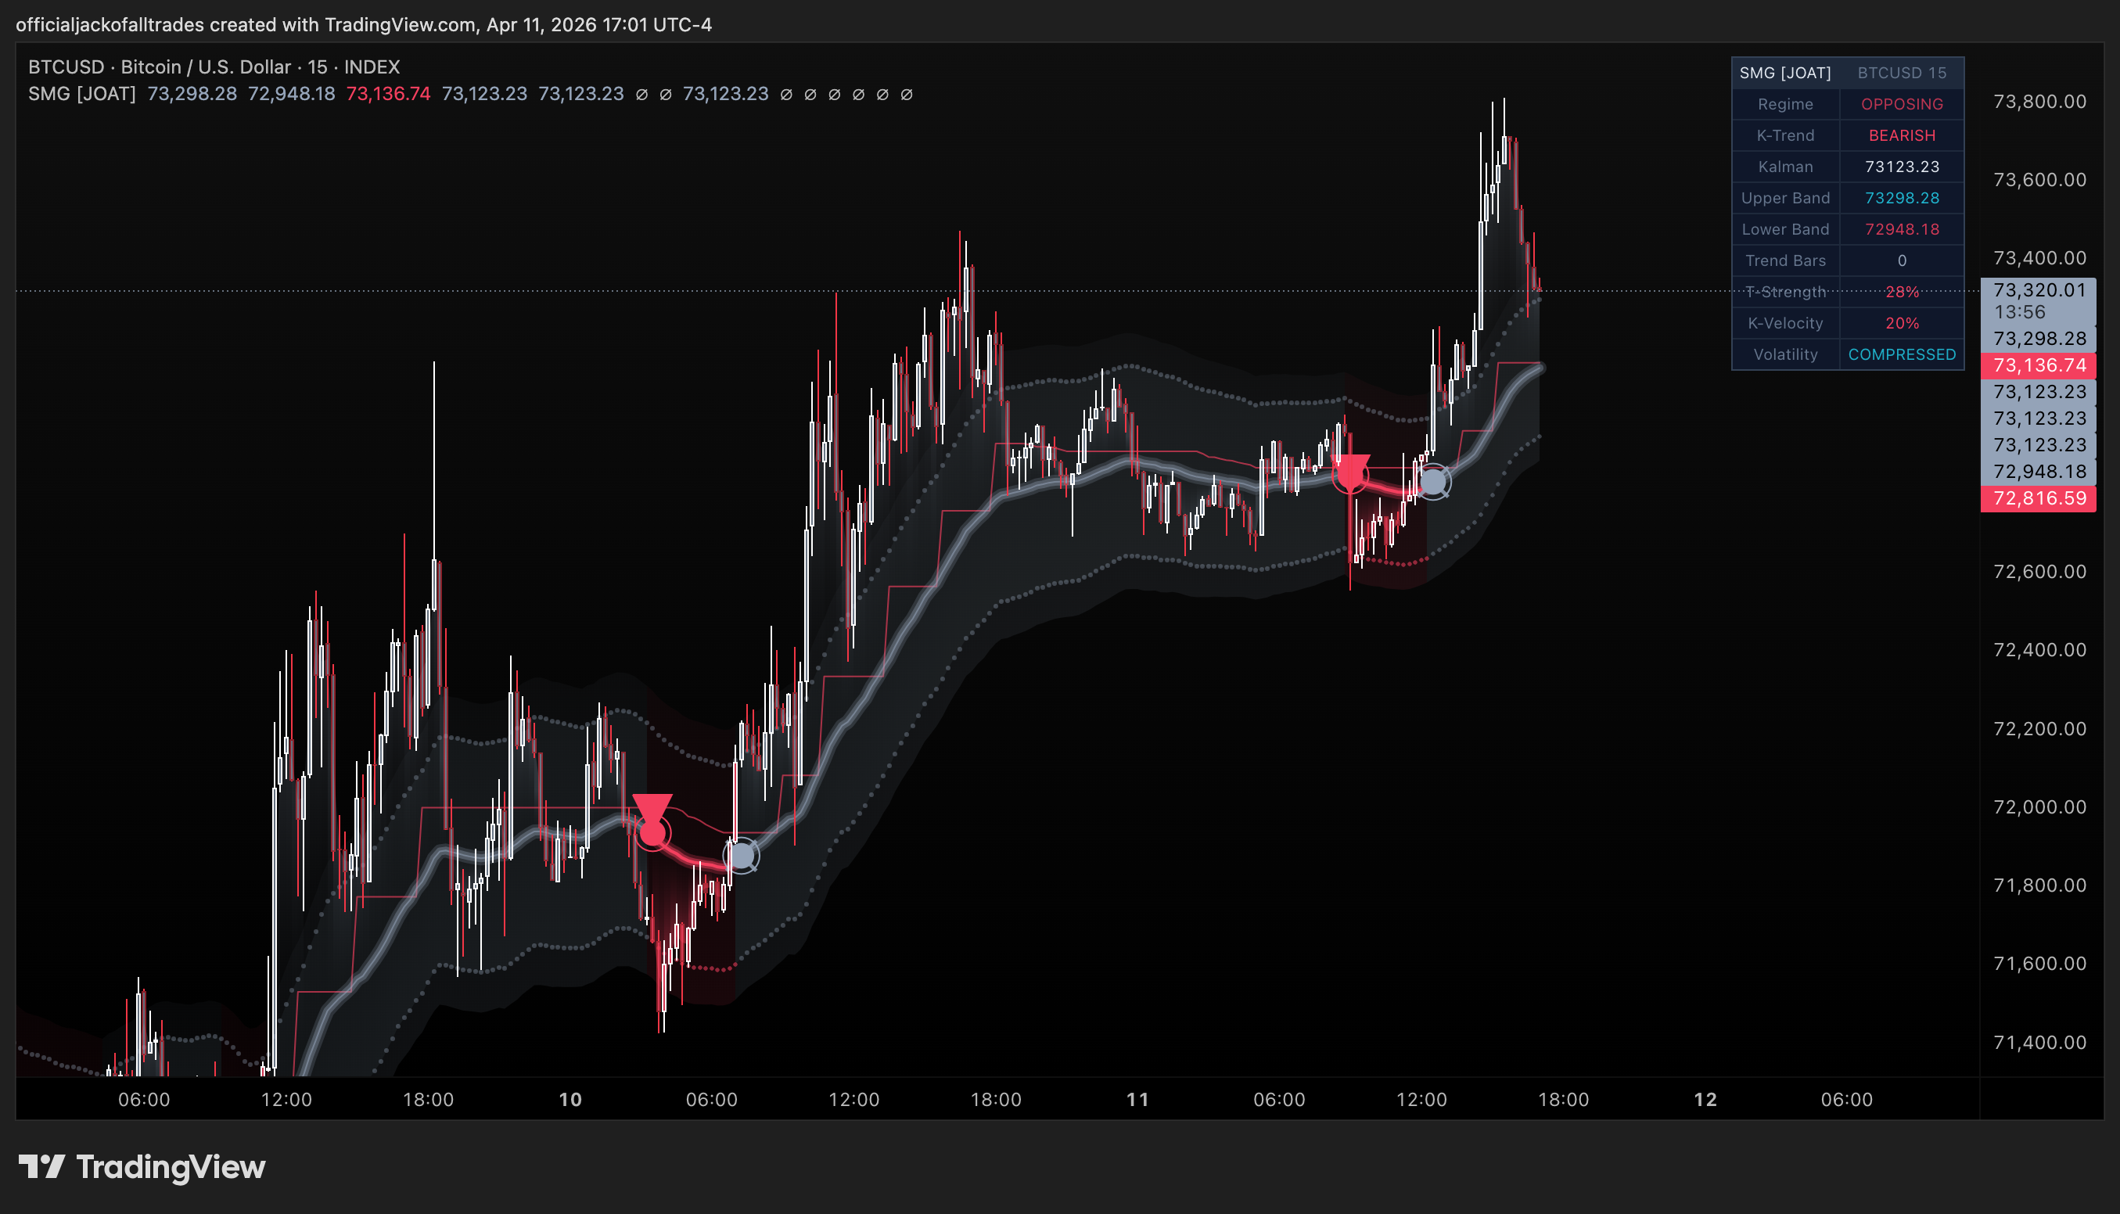Select the 73298.28 Upper Band table value
The height and width of the screenshot is (1214, 2120).
tap(1902, 198)
